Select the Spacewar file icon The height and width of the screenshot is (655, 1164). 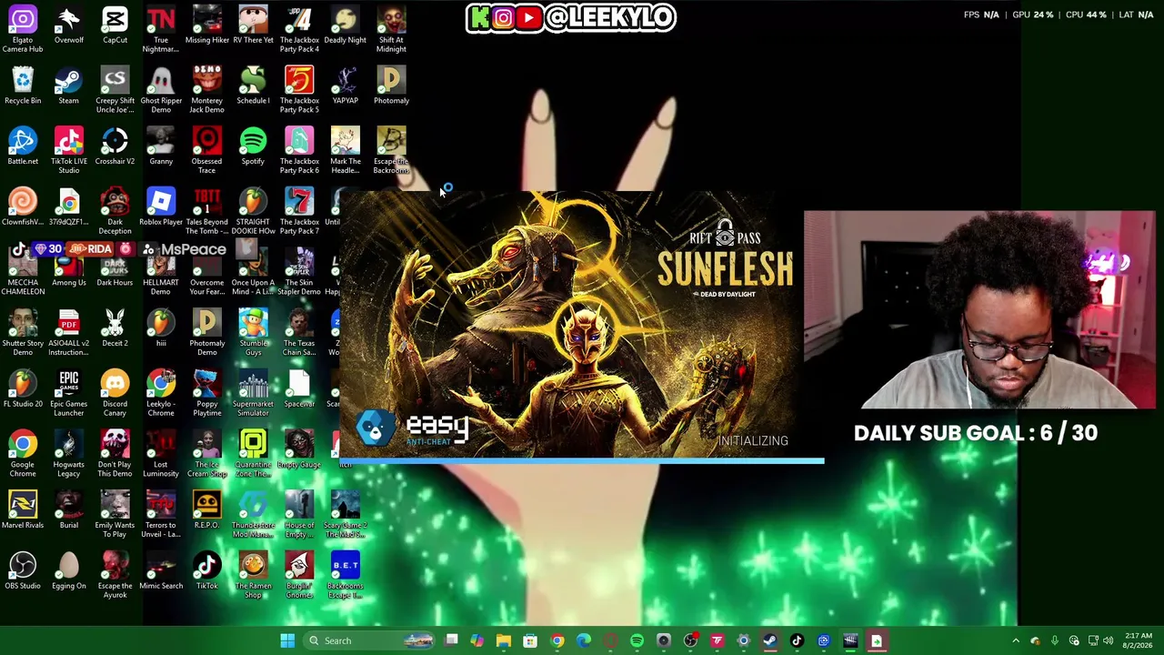[299, 389]
